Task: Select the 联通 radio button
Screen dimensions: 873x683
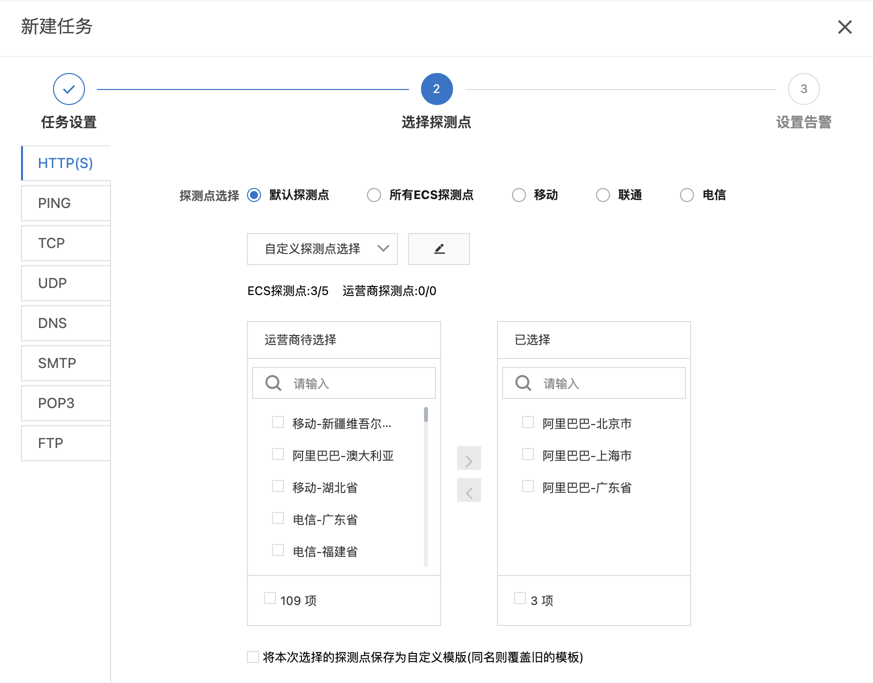Action: [x=602, y=195]
